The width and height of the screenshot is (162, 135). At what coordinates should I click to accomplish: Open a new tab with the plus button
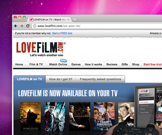pyautogui.click(x=75, y=19)
